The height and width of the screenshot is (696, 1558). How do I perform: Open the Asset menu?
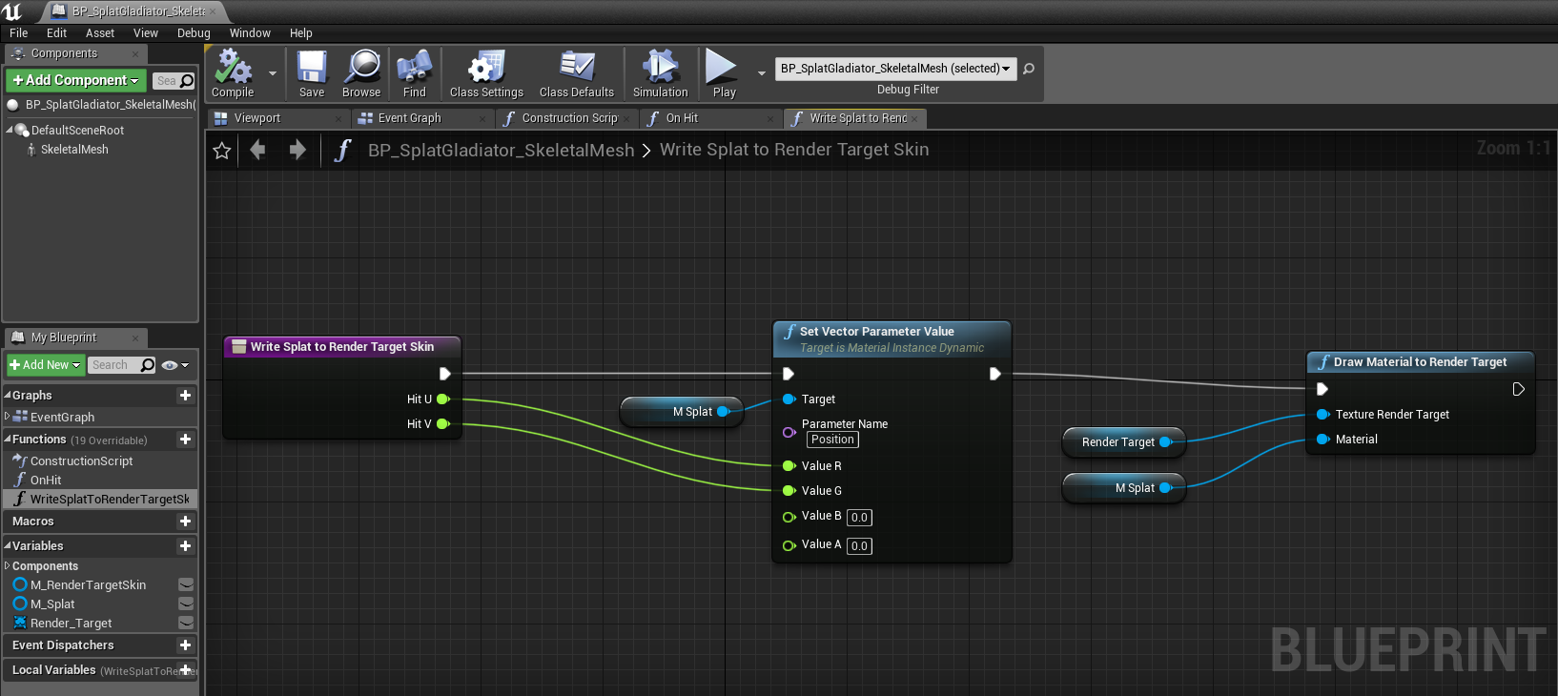click(x=100, y=32)
